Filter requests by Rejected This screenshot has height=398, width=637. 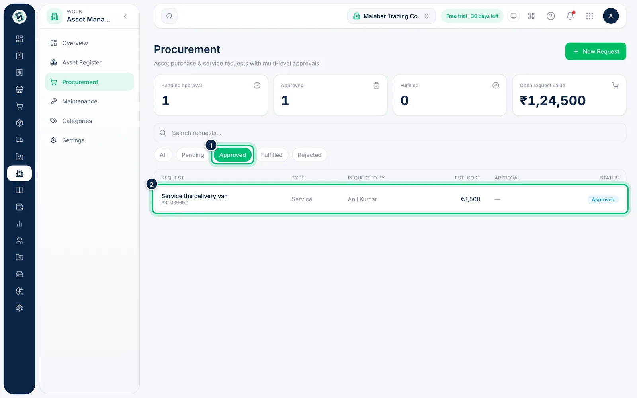[x=310, y=155]
